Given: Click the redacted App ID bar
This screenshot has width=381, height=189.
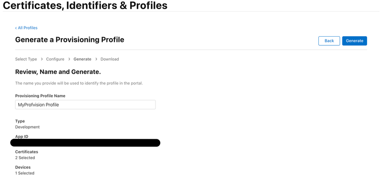Looking at the screenshot, I should [x=85, y=143].
